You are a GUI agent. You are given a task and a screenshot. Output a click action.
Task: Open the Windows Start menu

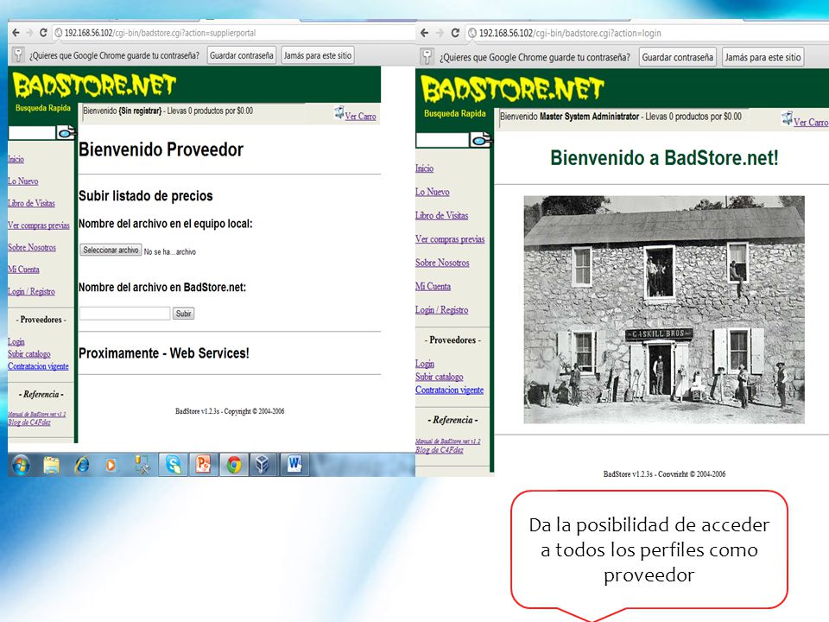[21, 465]
